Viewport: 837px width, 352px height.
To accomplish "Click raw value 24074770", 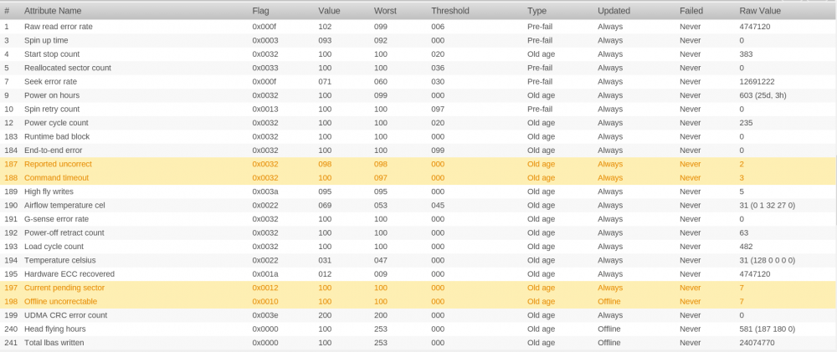I will point(757,343).
